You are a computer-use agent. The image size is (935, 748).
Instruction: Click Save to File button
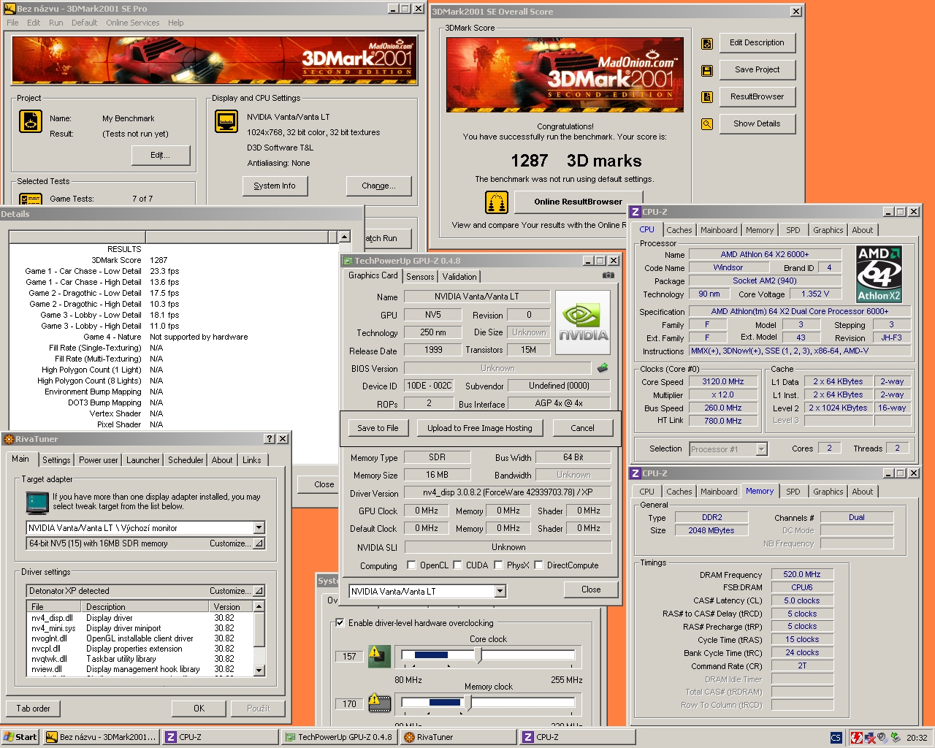pyautogui.click(x=378, y=428)
